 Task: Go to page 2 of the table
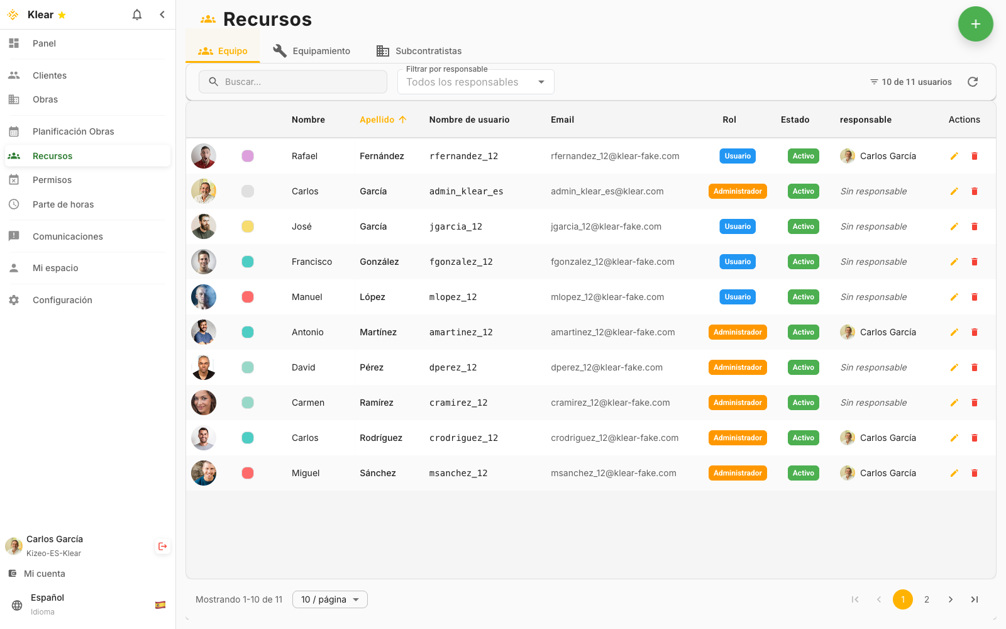pyautogui.click(x=927, y=599)
